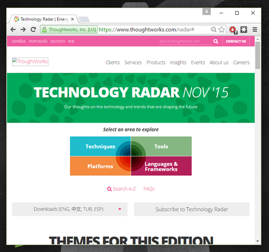Minimize the Chrome window
The image size is (269, 252).
221,13
